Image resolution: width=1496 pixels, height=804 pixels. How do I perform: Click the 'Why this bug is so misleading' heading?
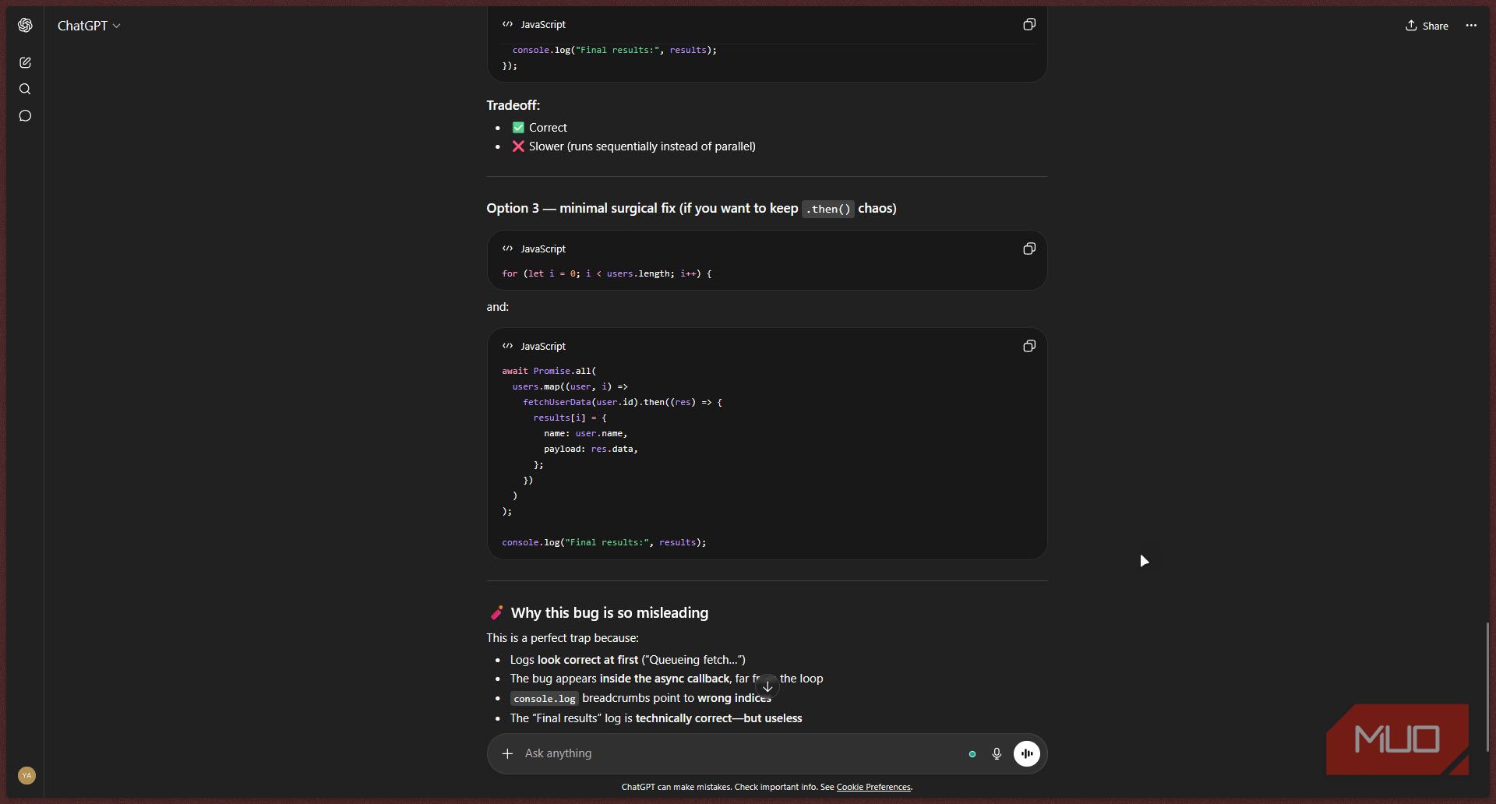609,612
